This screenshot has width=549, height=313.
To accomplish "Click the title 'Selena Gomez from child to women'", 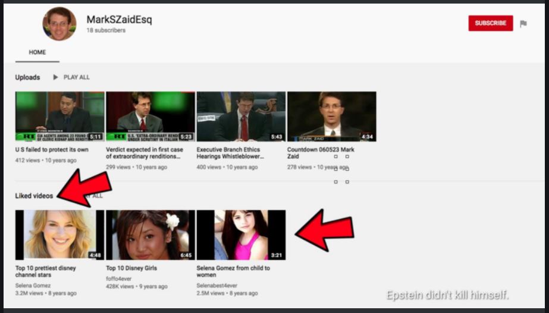I will click(233, 271).
